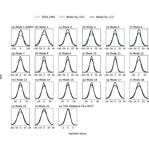This screenshot has width=149, height=149.
Task: Select the (d) Mode 4 subplot title
Action: (x=89, y=27)
